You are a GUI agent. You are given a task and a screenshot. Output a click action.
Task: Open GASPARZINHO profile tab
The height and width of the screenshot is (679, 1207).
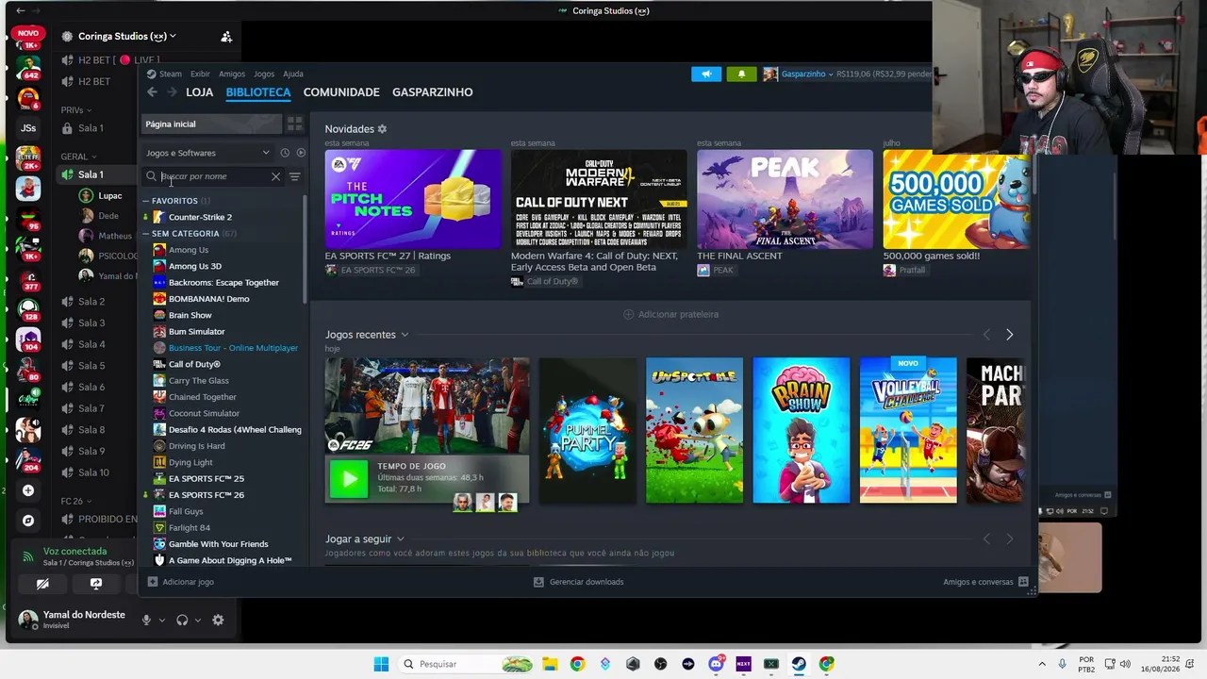coord(433,92)
